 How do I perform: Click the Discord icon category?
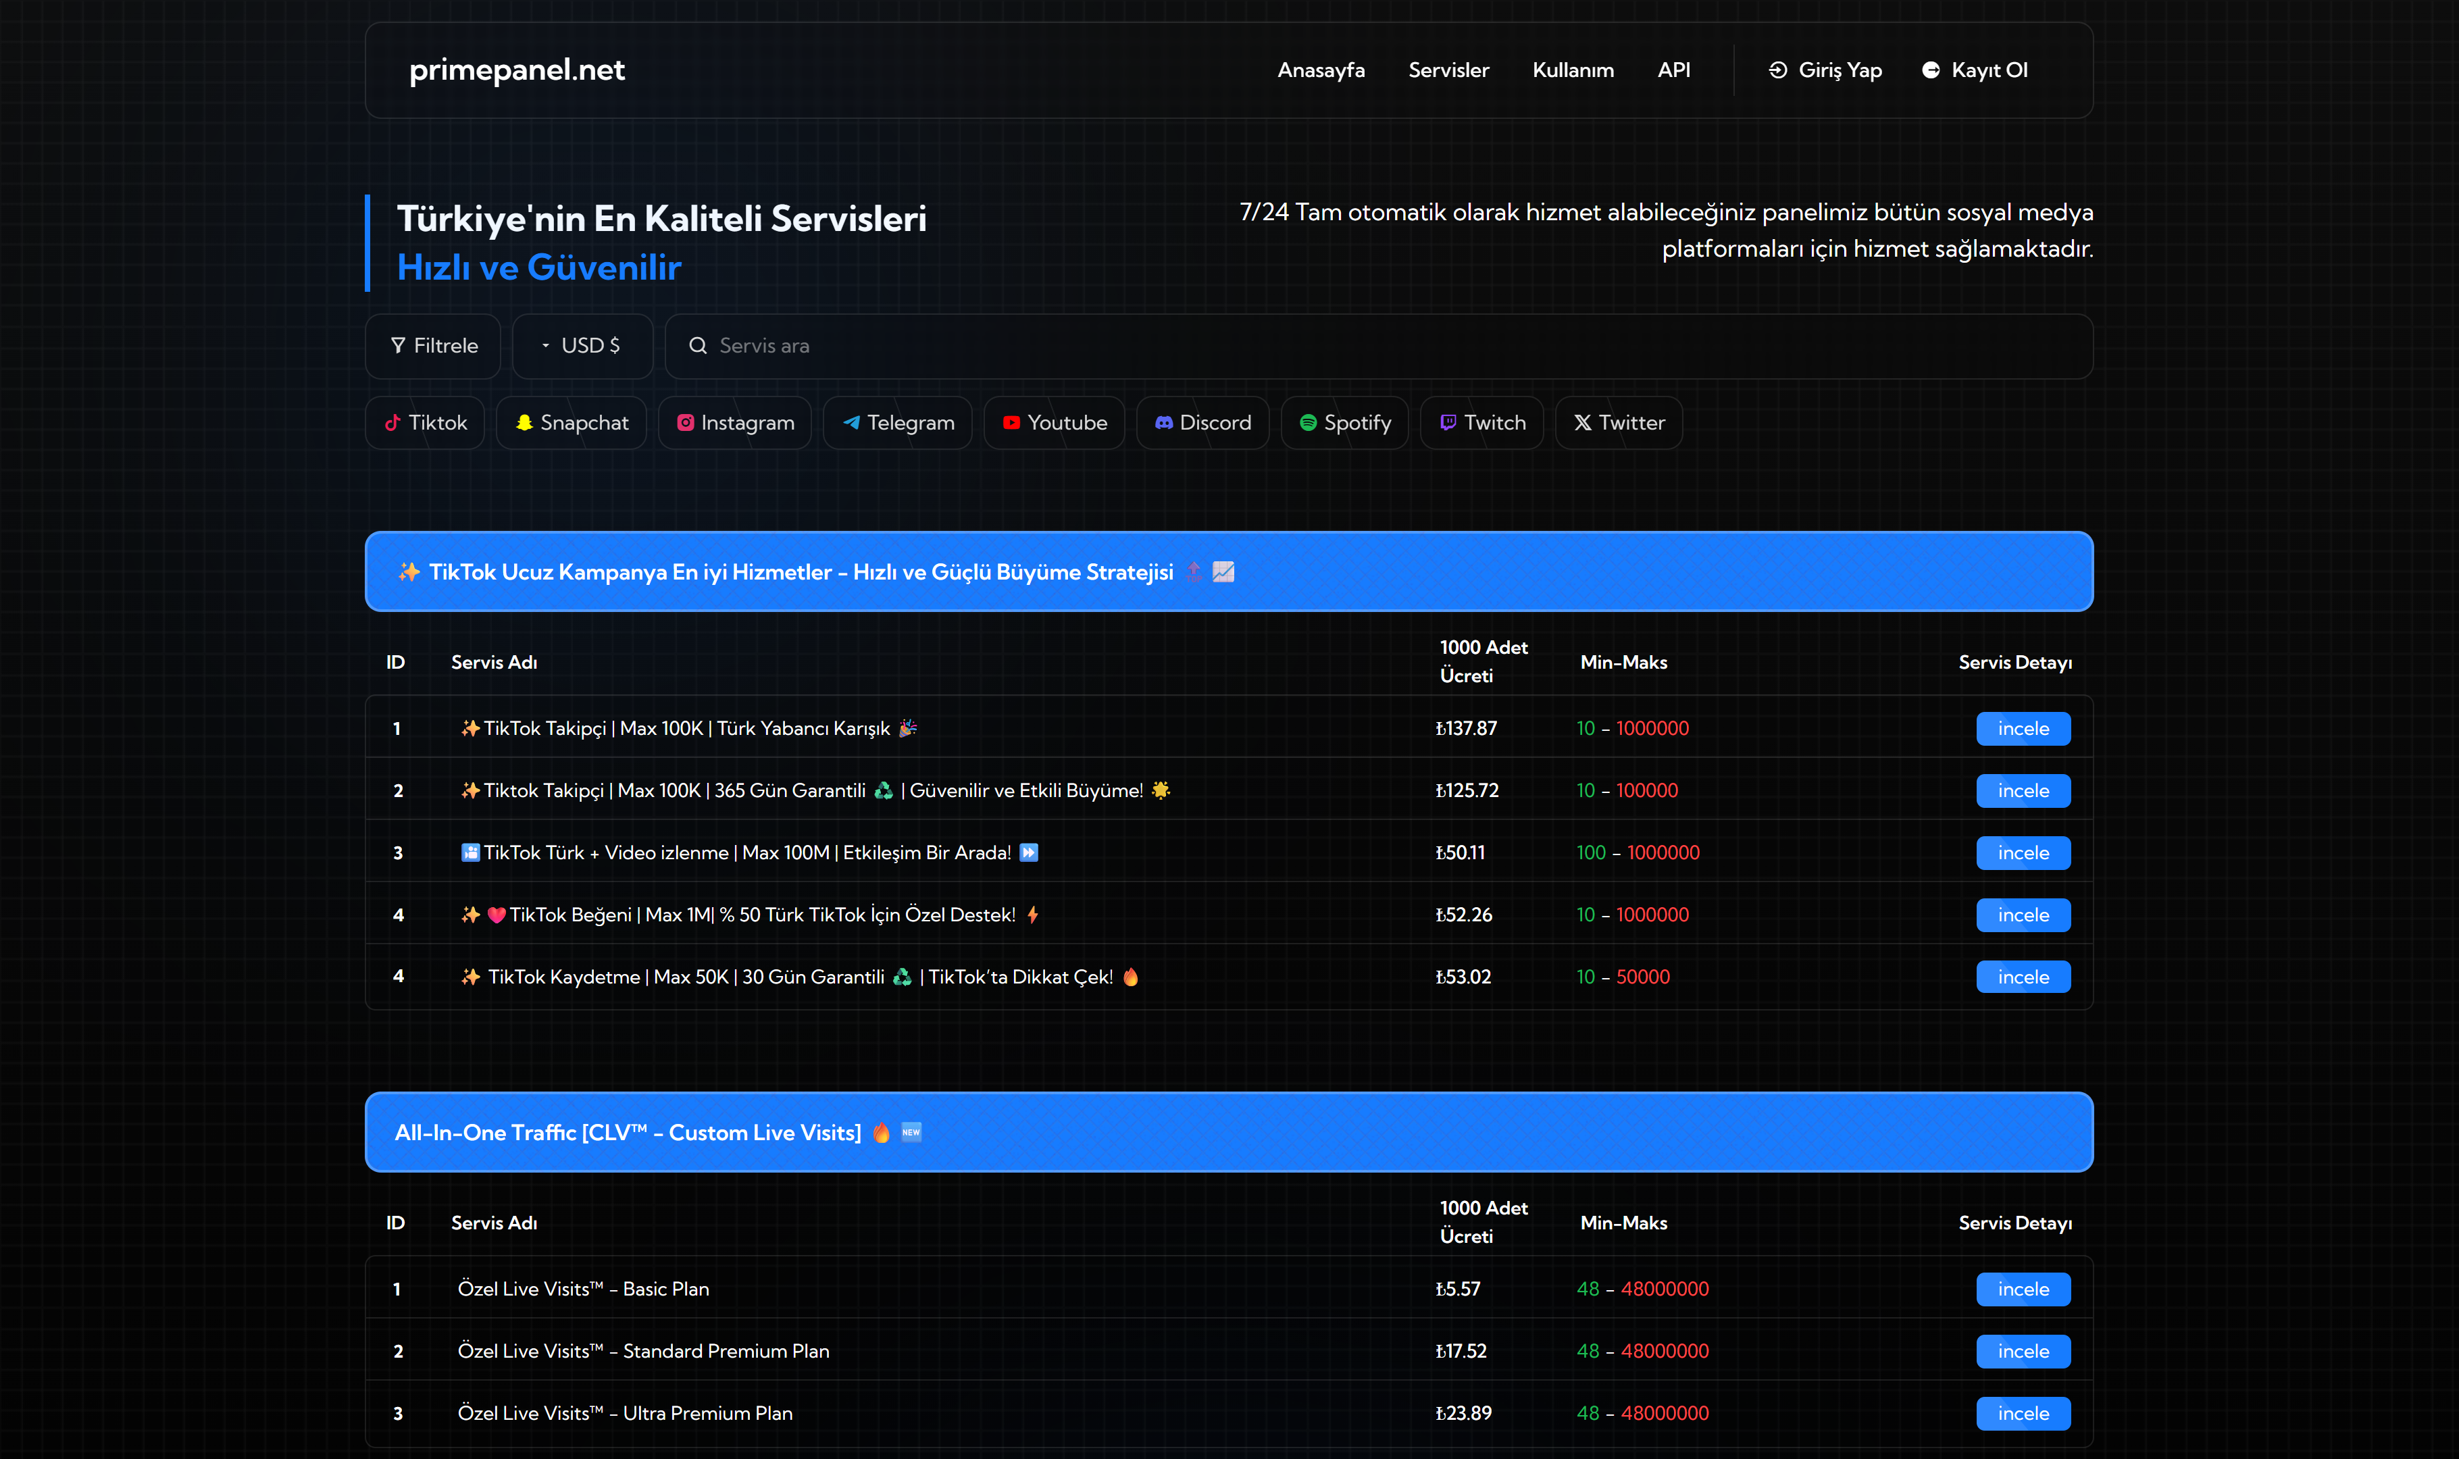pos(1202,423)
